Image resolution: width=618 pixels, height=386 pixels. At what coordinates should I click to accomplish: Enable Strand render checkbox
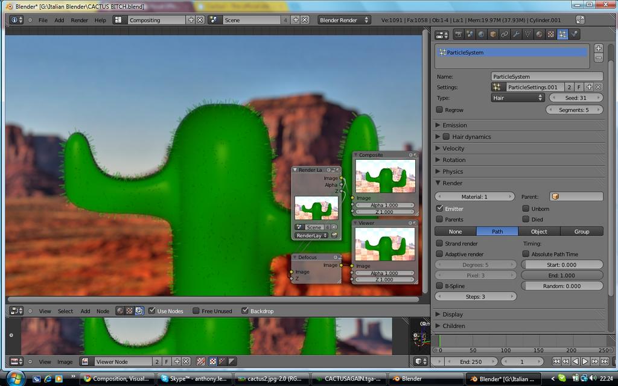pyautogui.click(x=439, y=243)
